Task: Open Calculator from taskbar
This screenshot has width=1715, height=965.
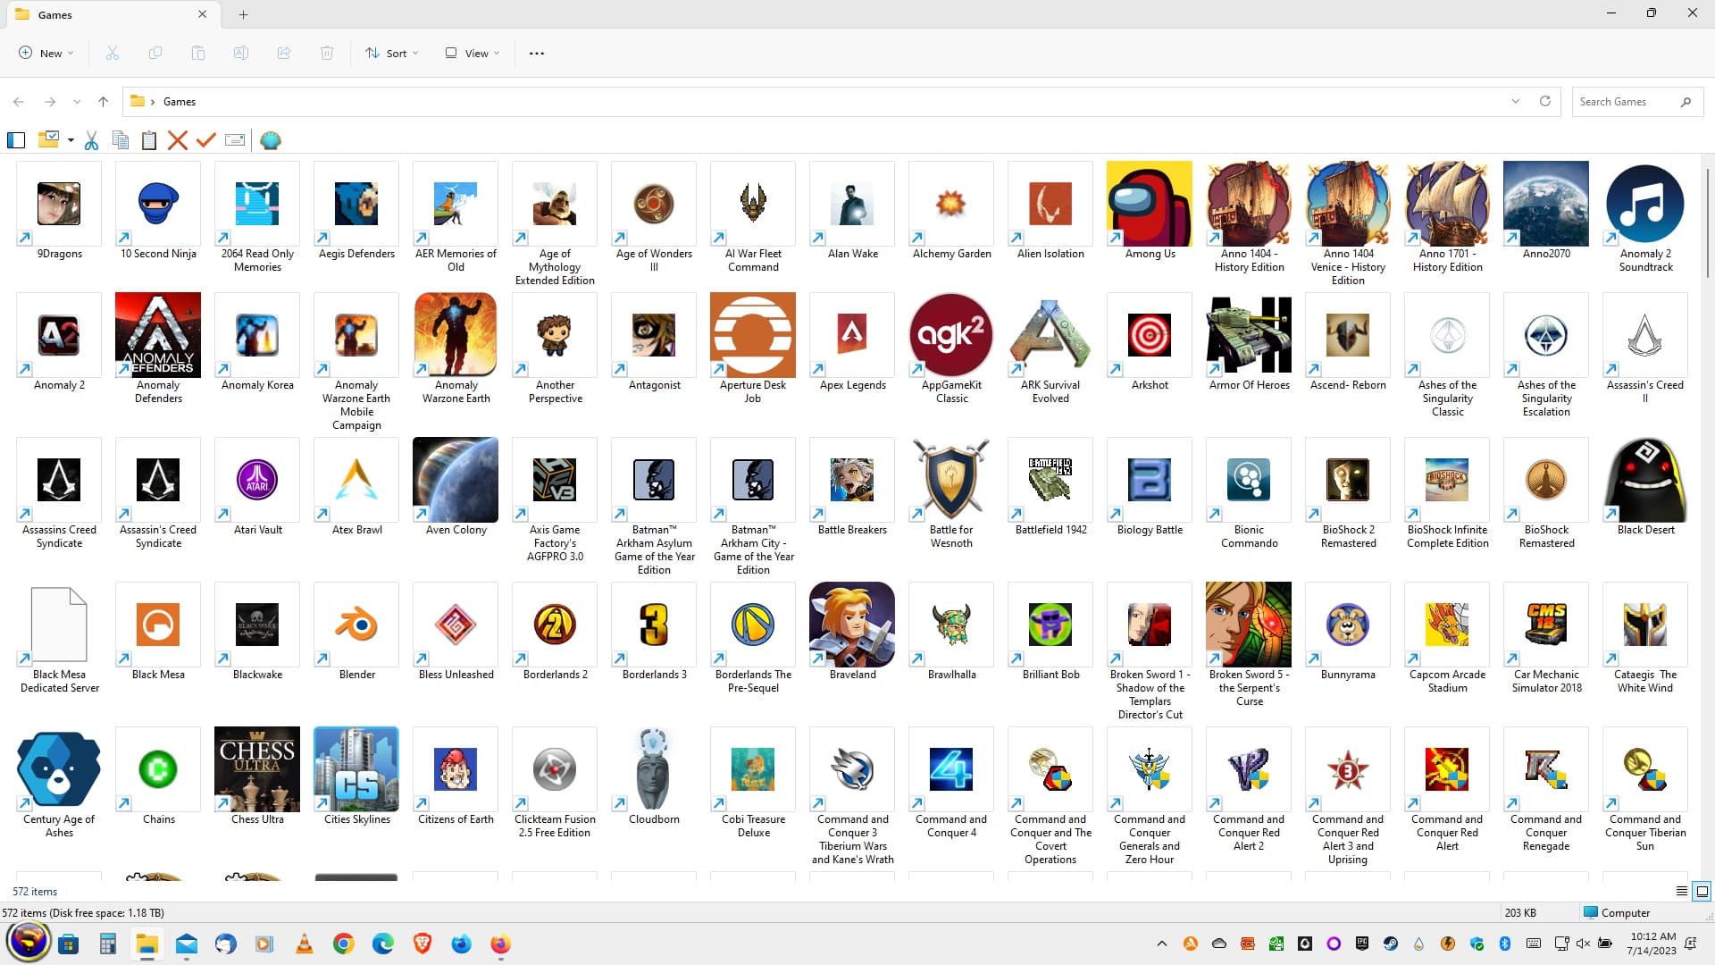Action: [x=108, y=944]
